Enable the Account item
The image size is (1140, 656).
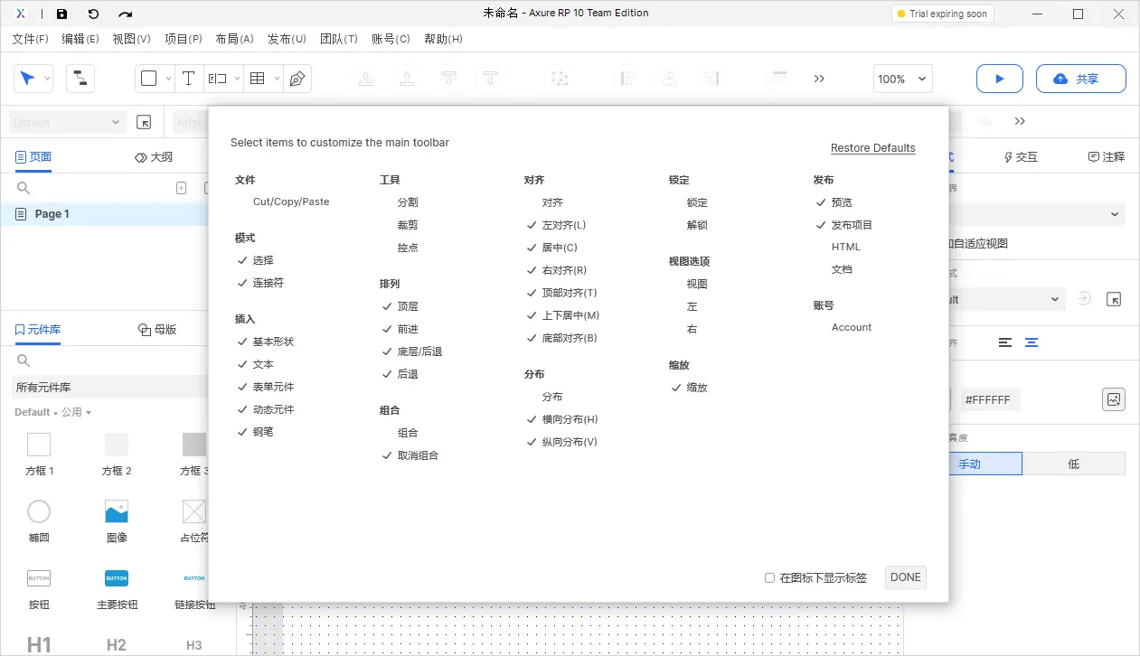[852, 327]
